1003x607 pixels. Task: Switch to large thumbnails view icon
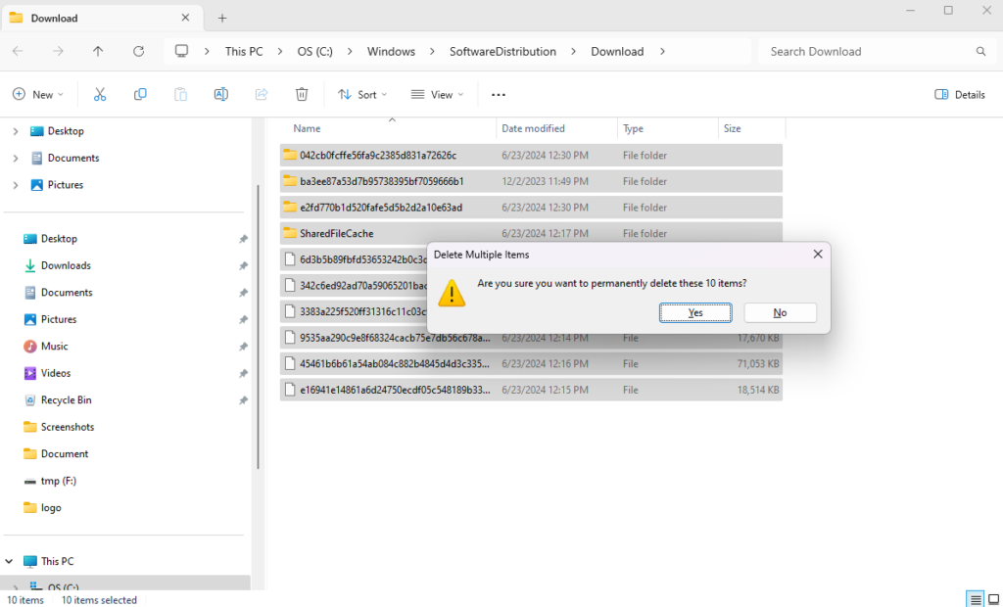[994, 599]
